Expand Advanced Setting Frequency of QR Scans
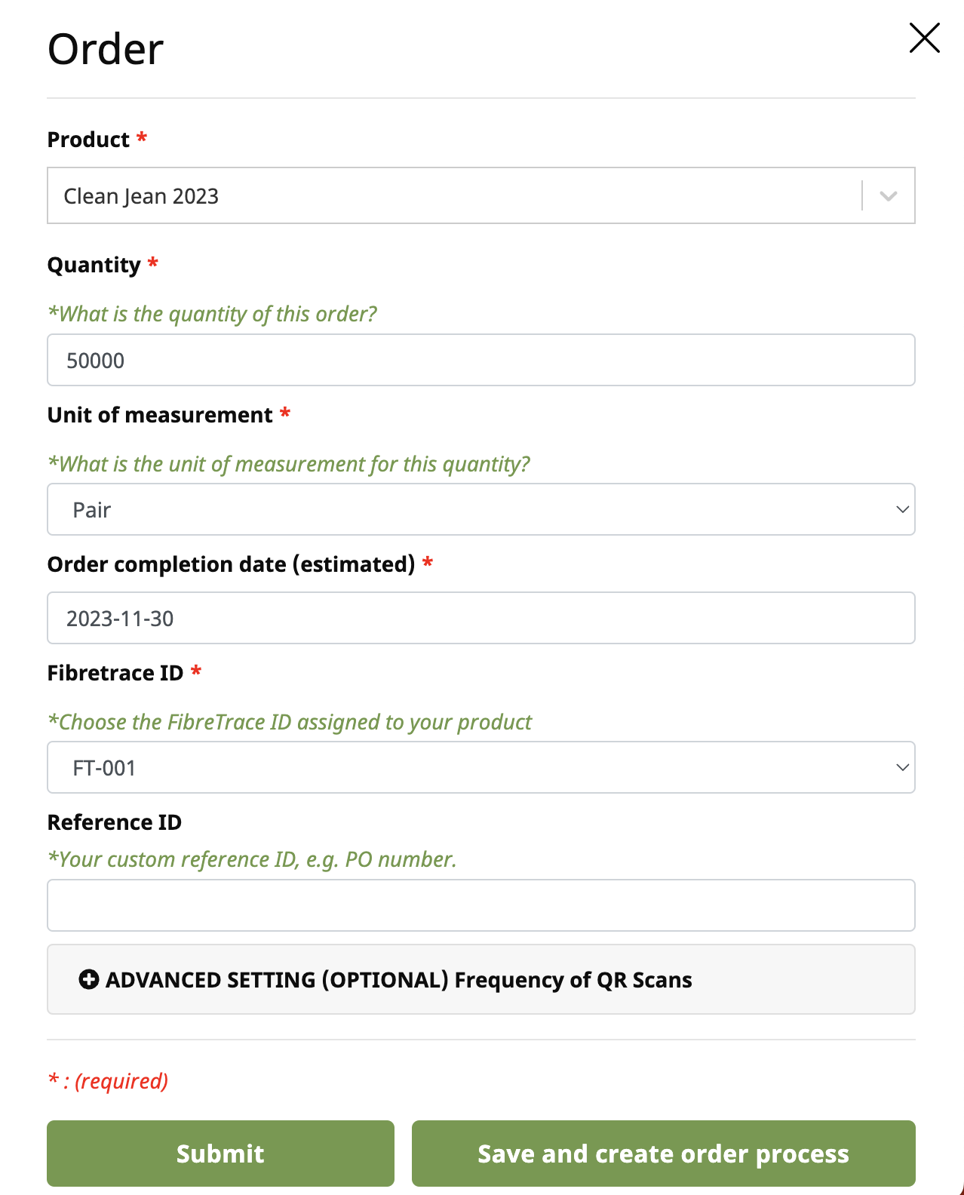The width and height of the screenshot is (964, 1195). coord(398,979)
